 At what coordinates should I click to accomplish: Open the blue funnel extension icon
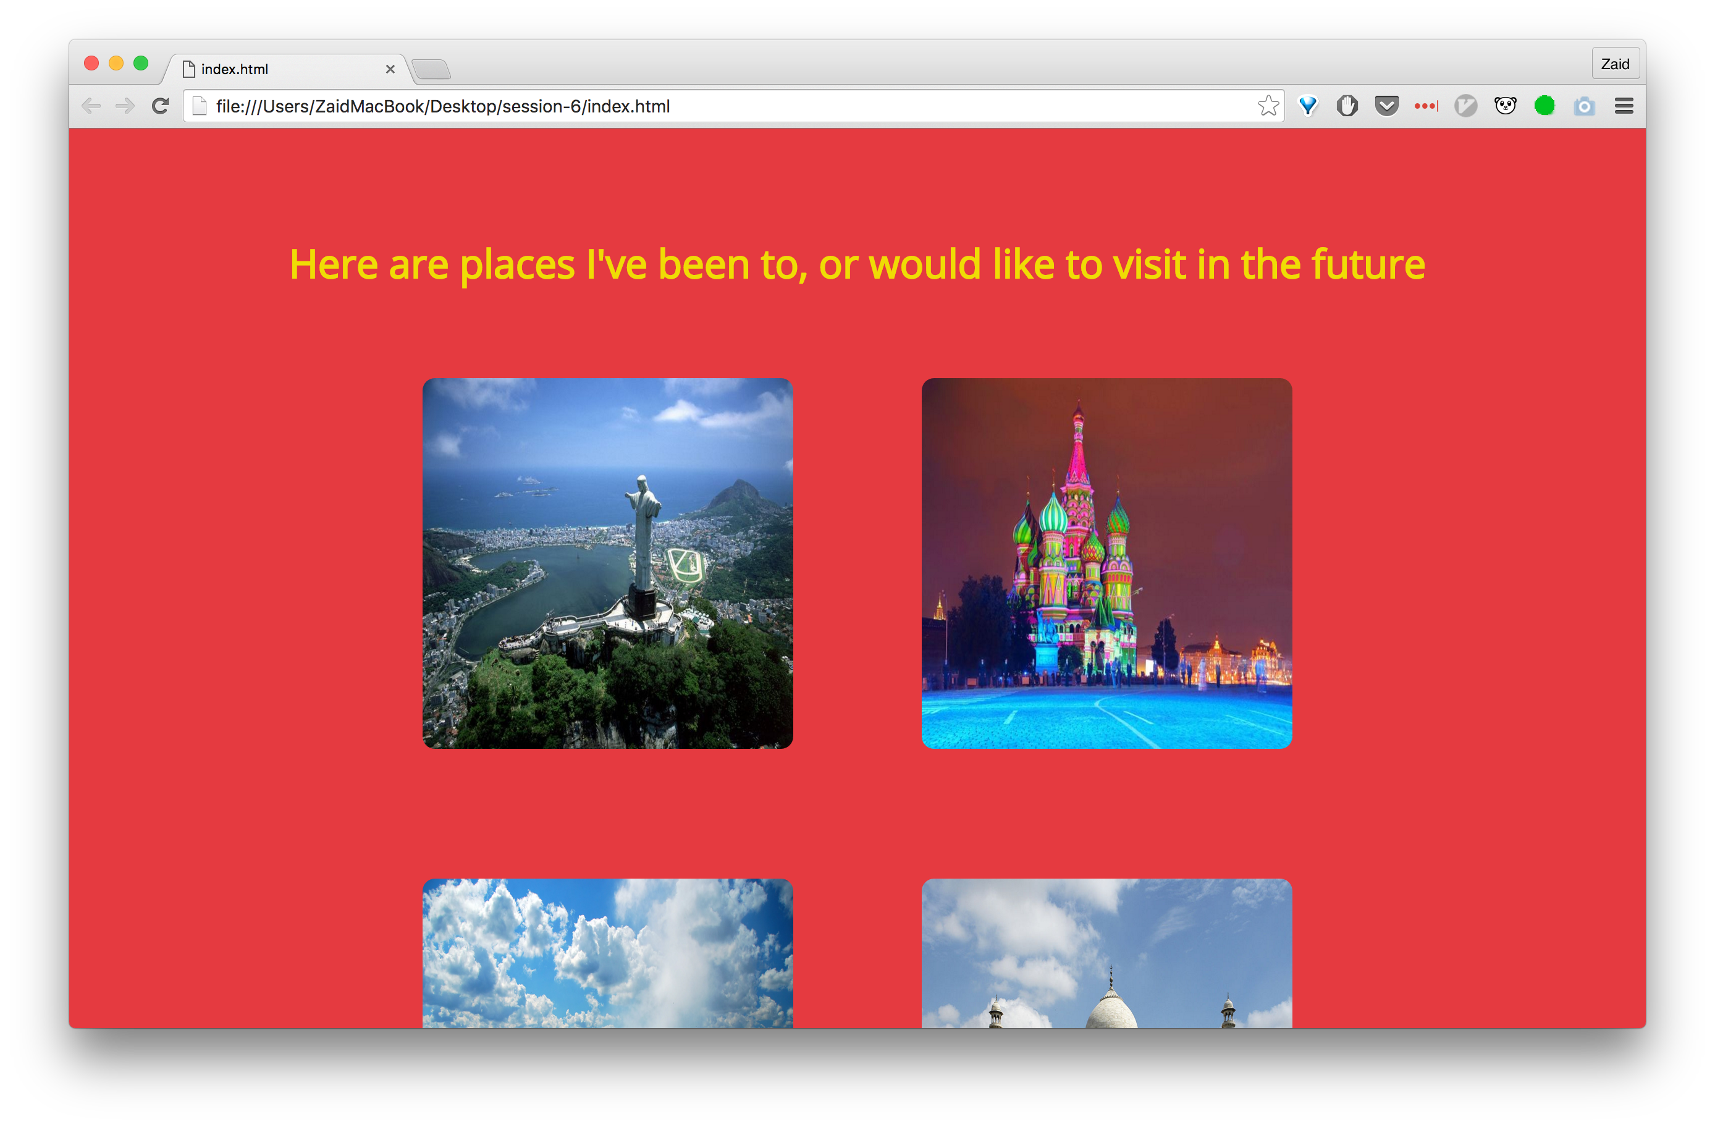pos(1308,106)
